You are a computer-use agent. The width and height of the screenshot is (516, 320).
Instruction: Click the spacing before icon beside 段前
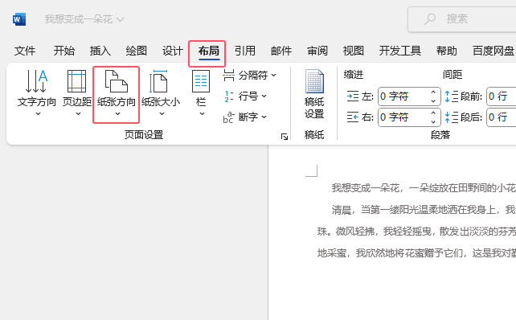pyautogui.click(x=452, y=96)
